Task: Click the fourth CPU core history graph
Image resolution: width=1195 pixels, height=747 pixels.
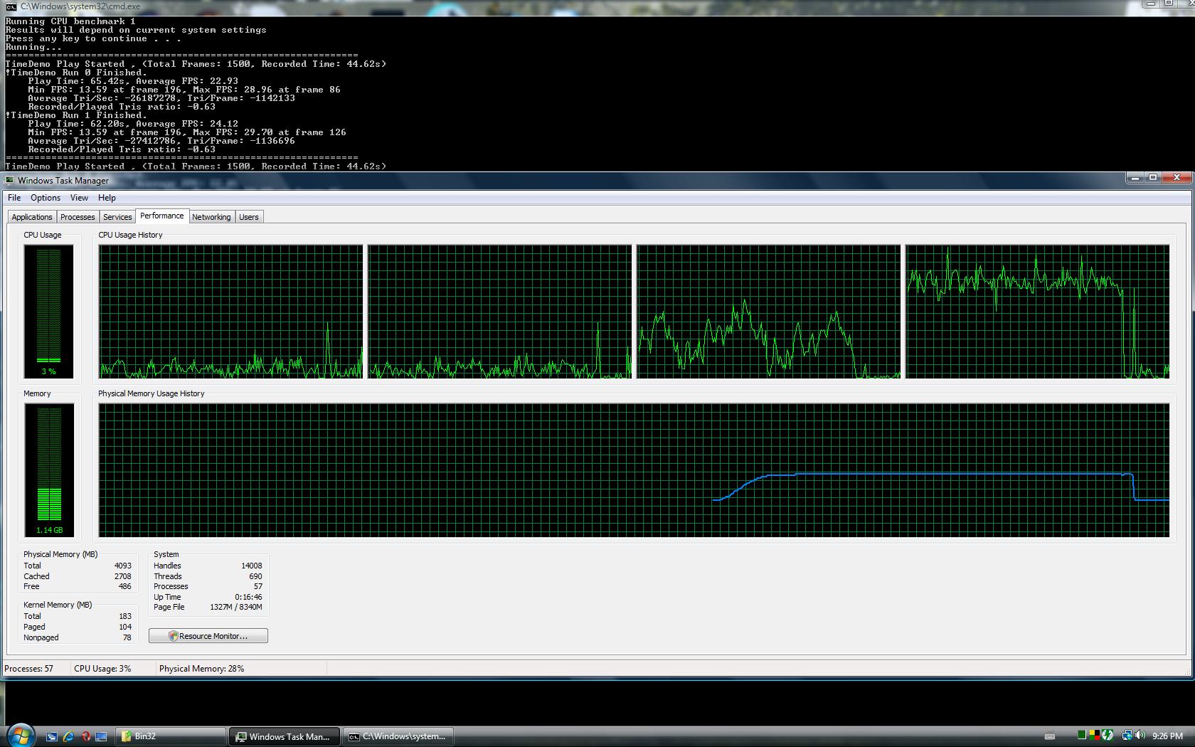Action: click(x=1037, y=312)
